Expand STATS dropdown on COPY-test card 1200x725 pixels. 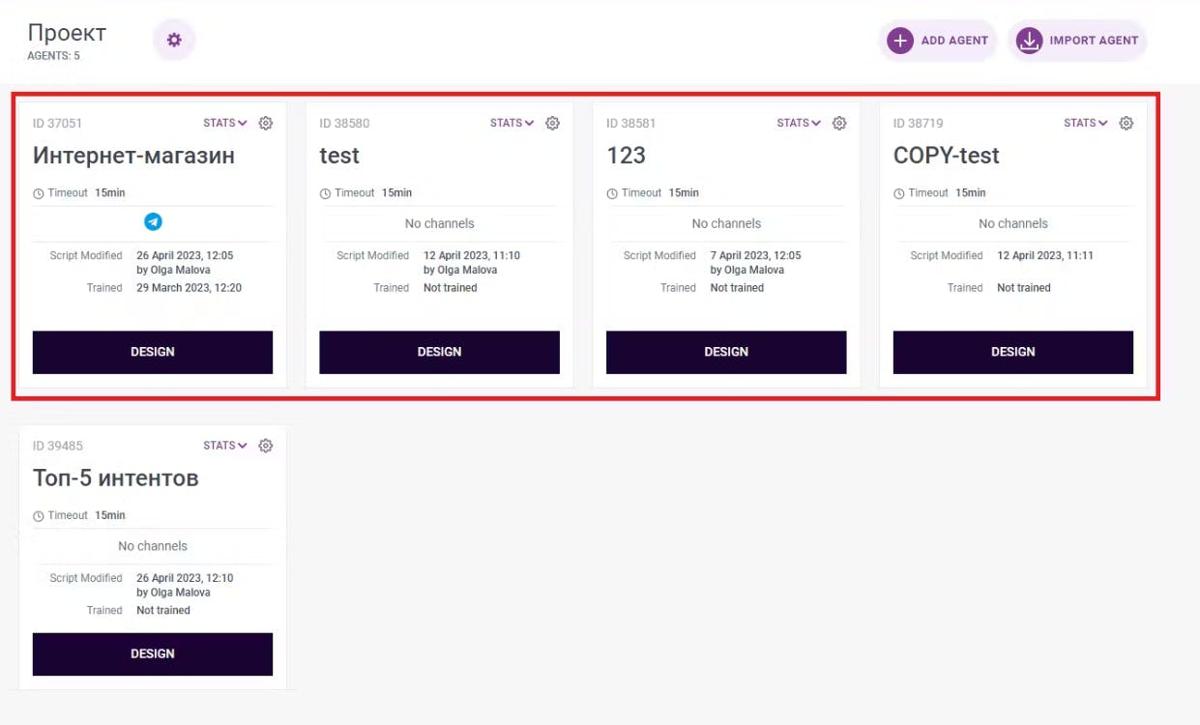click(1086, 123)
